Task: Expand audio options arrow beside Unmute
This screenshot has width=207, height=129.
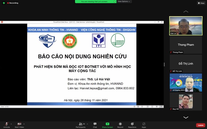Action: (11, 124)
